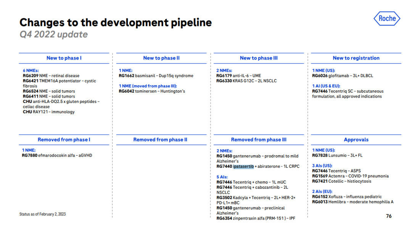The width and height of the screenshot is (412, 231).
Task: Click the 'New to phase III' column header
Action: click(x=259, y=58)
